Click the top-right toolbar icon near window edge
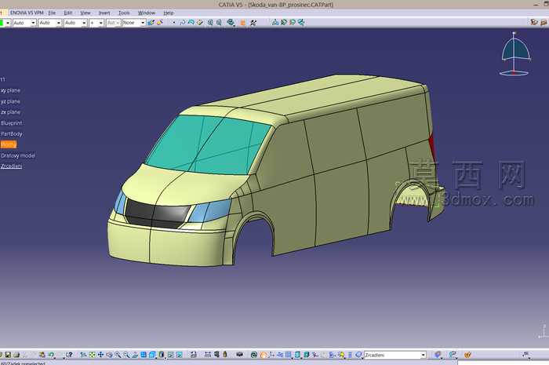This screenshot has width=549, height=365. pyautogui.click(x=544, y=23)
